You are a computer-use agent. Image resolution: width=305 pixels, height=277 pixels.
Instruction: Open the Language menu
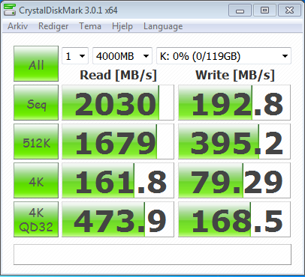[x=163, y=26]
